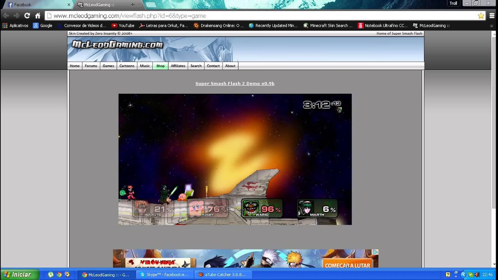The height and width of the screenshot is (280, 498).
Task: Open the green Shop menu item
Action: click(161, 66)
